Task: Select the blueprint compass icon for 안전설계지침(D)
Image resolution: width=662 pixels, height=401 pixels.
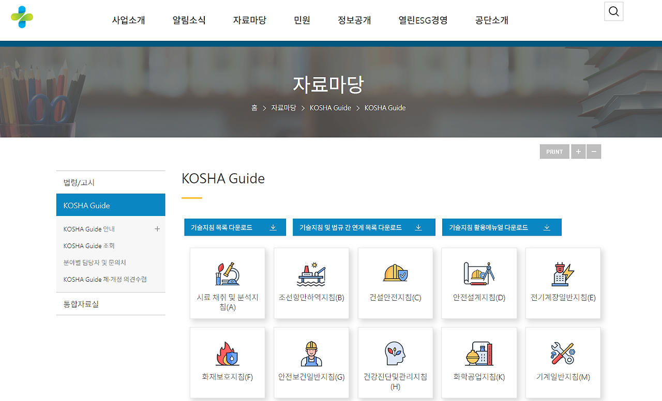Action: pos(479,273)
